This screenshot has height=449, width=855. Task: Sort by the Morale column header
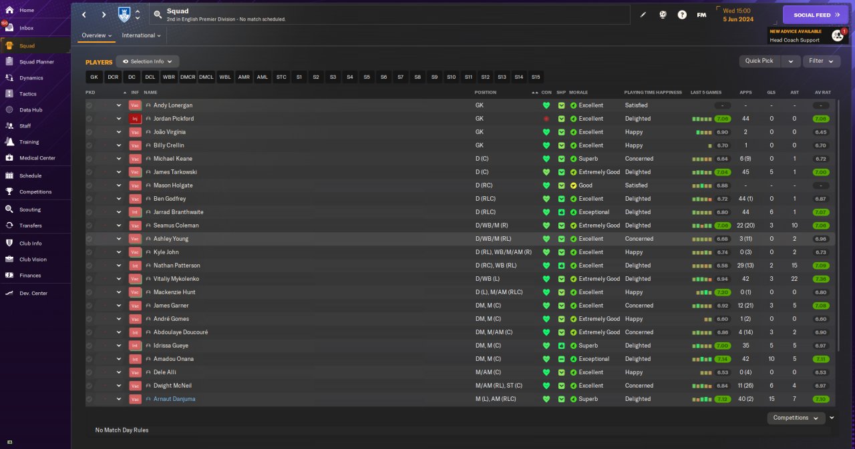coord(578,92)
